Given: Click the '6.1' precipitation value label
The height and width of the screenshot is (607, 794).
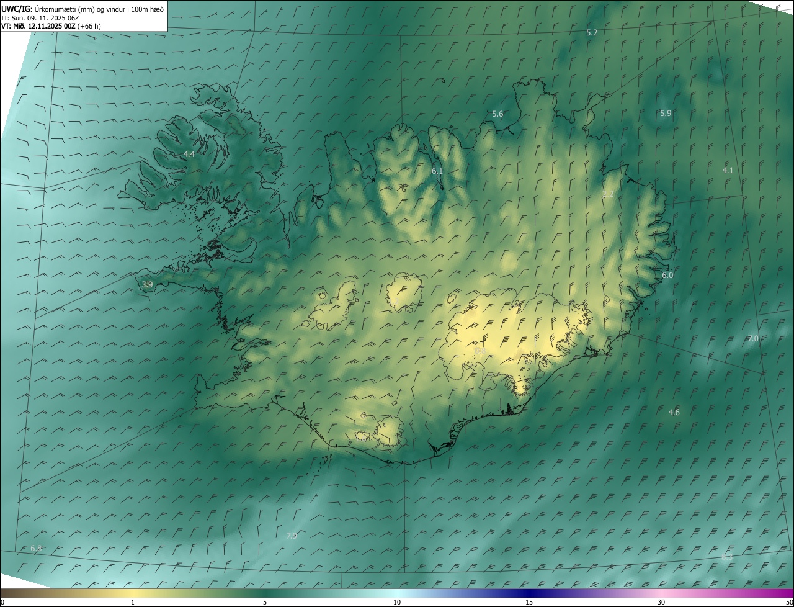Looking at the screenshot, I should pyautogui.click(x=437, y=171).
